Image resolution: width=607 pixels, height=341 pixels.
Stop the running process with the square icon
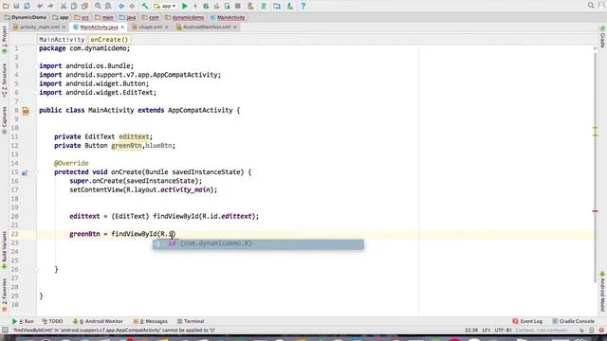click(238, 6)
